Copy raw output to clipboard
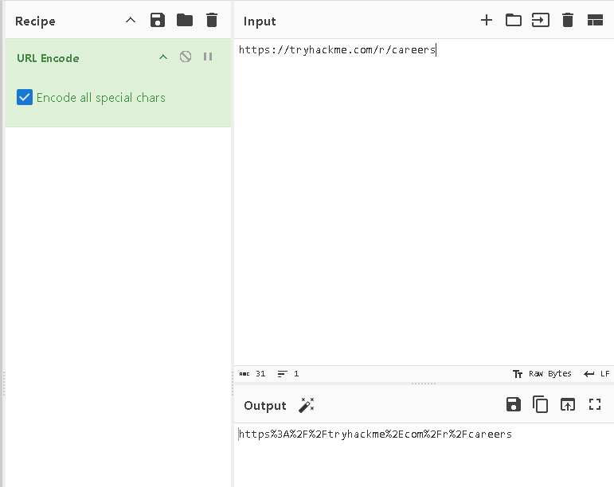 (x=541, y=404)
